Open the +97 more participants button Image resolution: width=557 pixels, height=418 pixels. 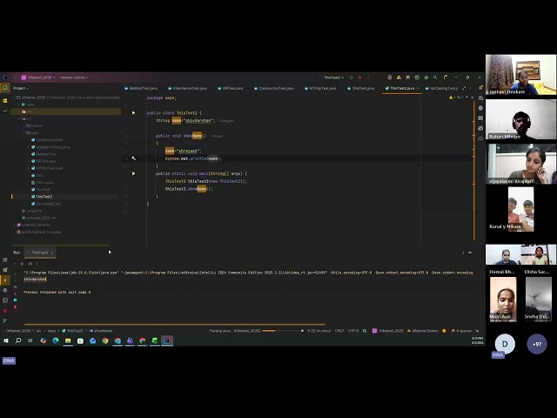click(537, 344)
